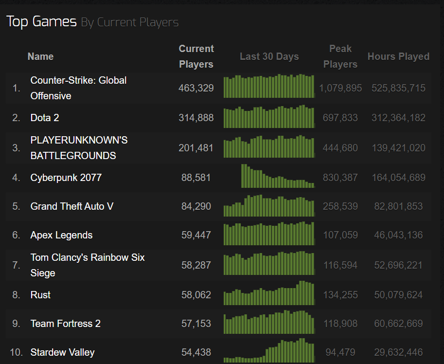Click the Name column header

tap(40, 56)
